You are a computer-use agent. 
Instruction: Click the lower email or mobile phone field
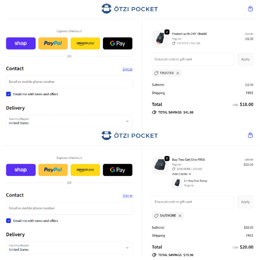(69, 208)
